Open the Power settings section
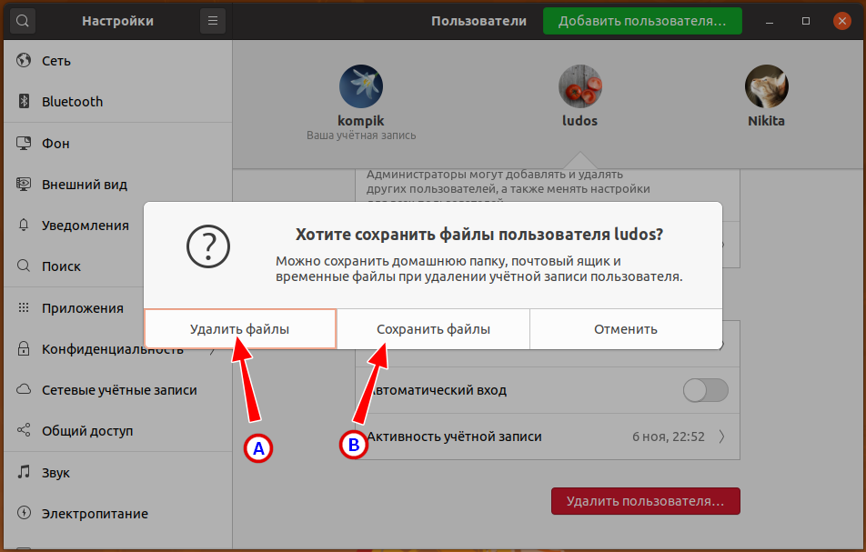Image resolution: width=866 pixels, height=552 pixels. point(95,514)
